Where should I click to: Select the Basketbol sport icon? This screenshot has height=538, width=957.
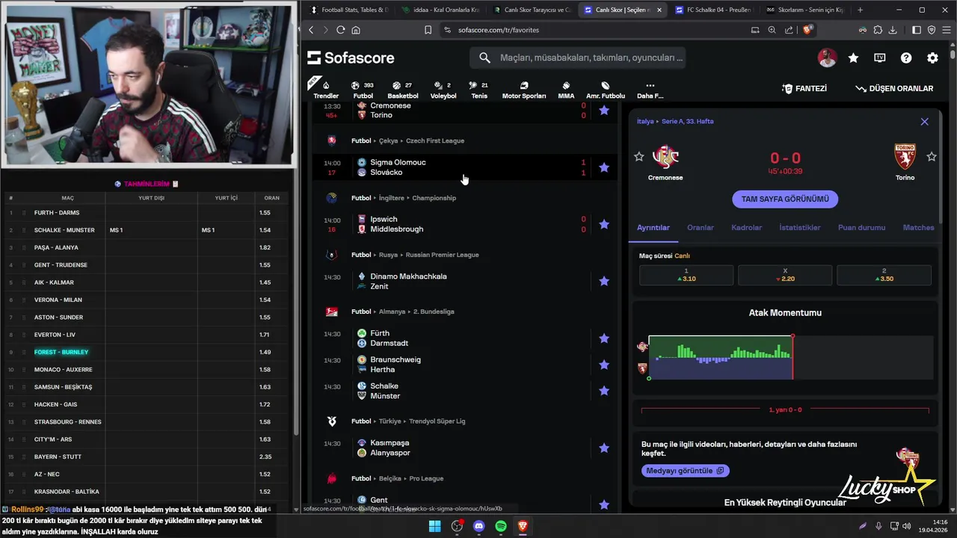[403, 90]
